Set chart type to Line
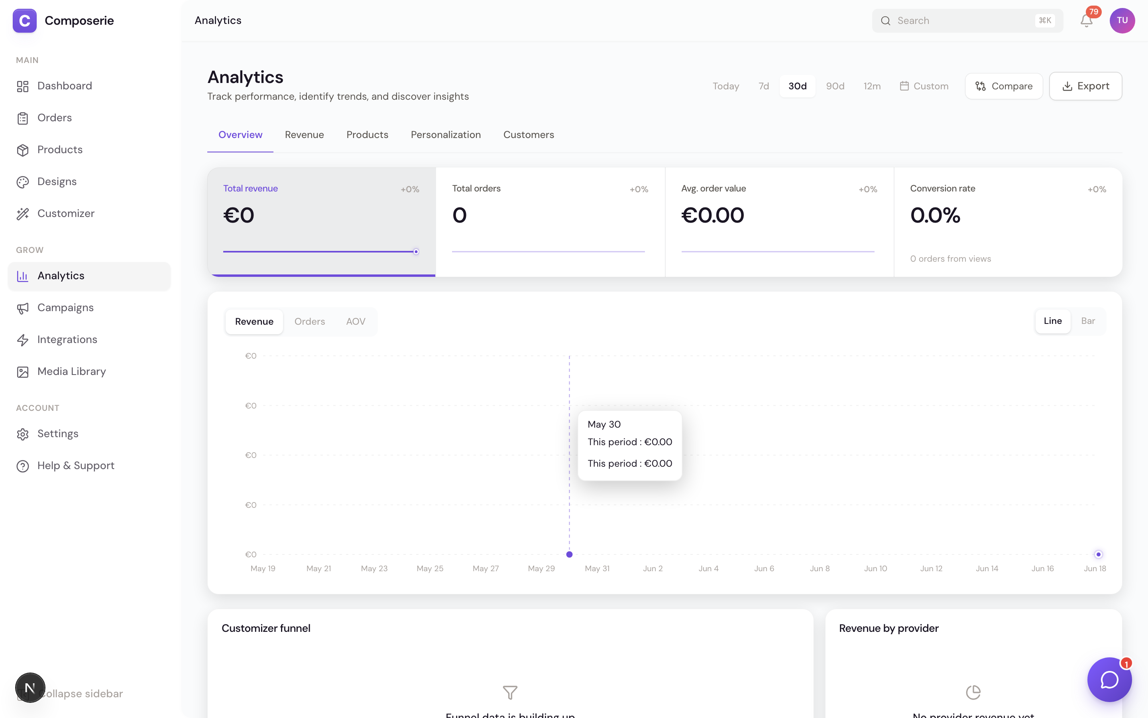 click(1053, 321)
